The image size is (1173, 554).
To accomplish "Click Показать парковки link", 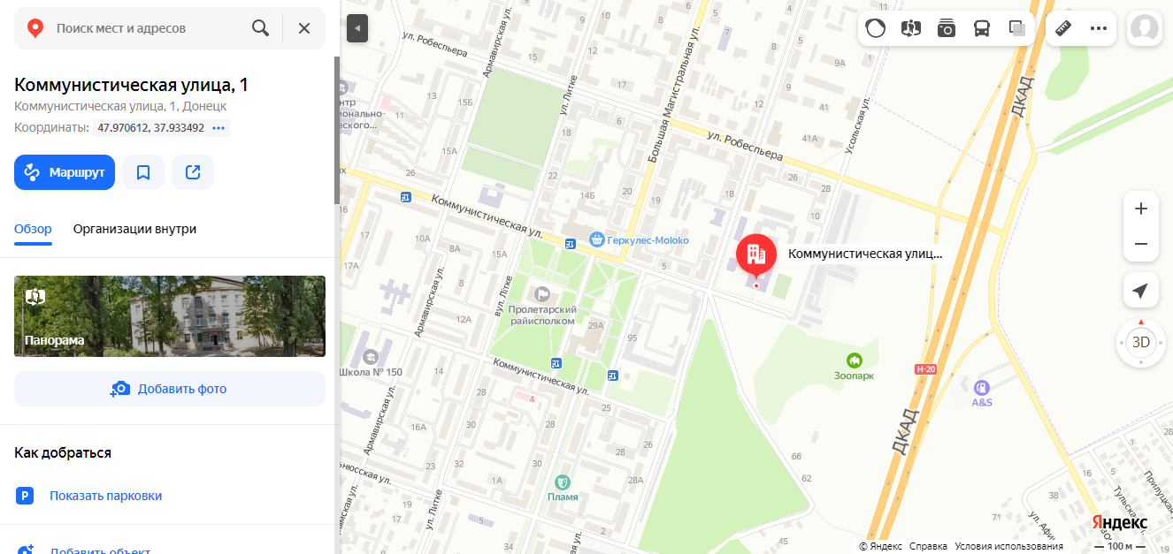I will 106,496.
